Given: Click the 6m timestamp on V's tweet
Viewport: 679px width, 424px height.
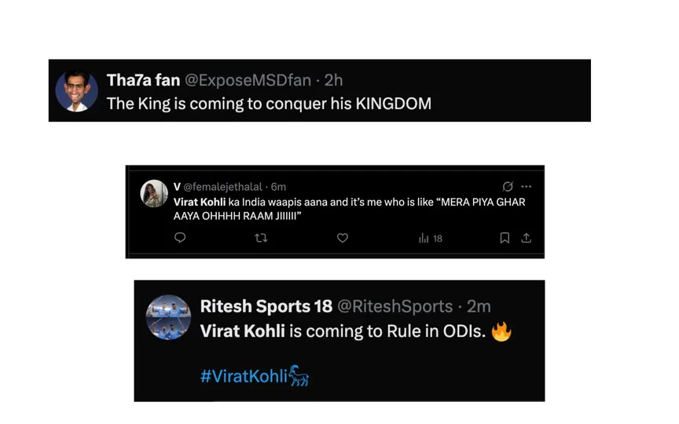Looking at the screenshot, I should point(278,187).
